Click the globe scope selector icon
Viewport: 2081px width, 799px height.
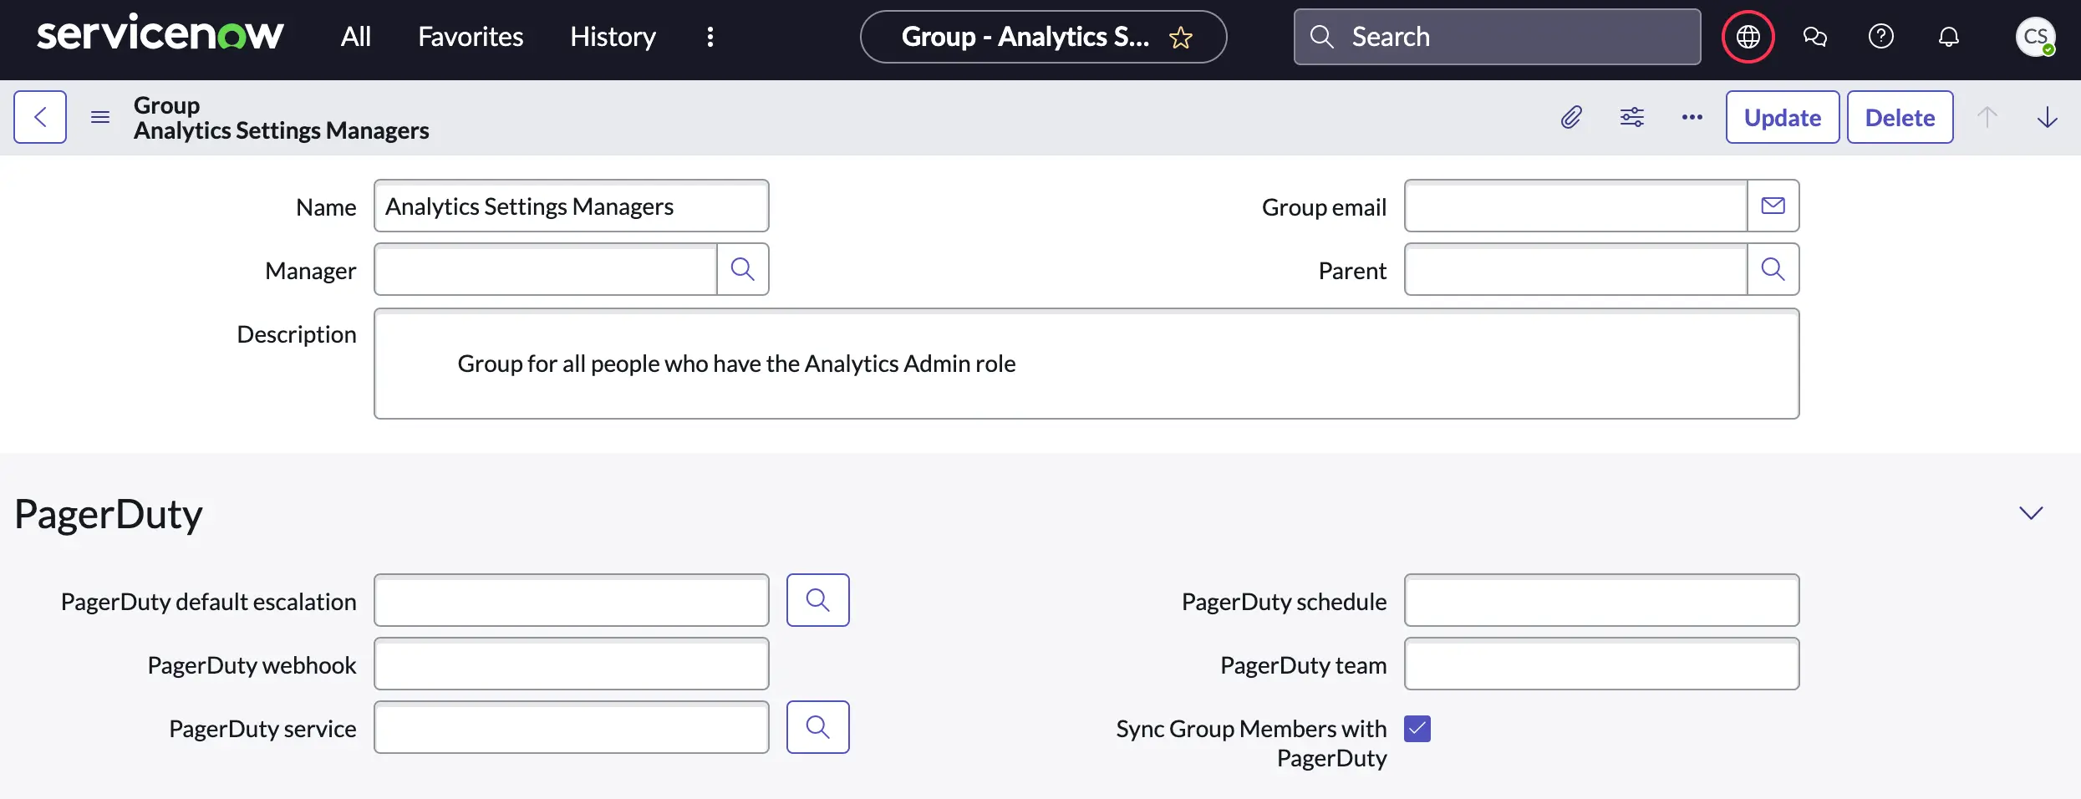(1748, 37)
